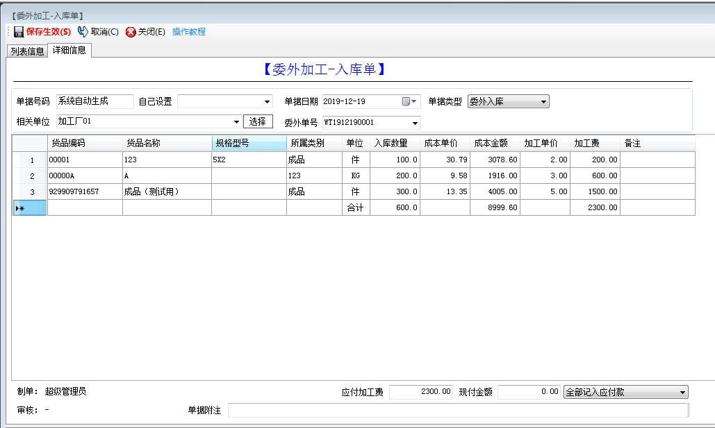Click the 单据附注 remarks field
Viewport: 715px width, 428px height.
click(457, 411)
